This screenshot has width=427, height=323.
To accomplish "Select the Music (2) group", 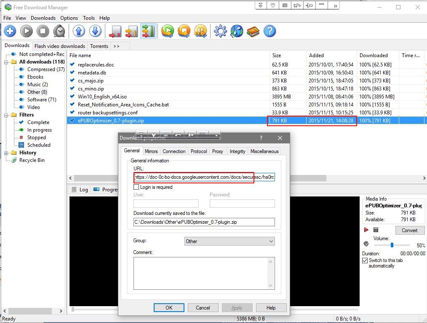I will click(37, 85).
